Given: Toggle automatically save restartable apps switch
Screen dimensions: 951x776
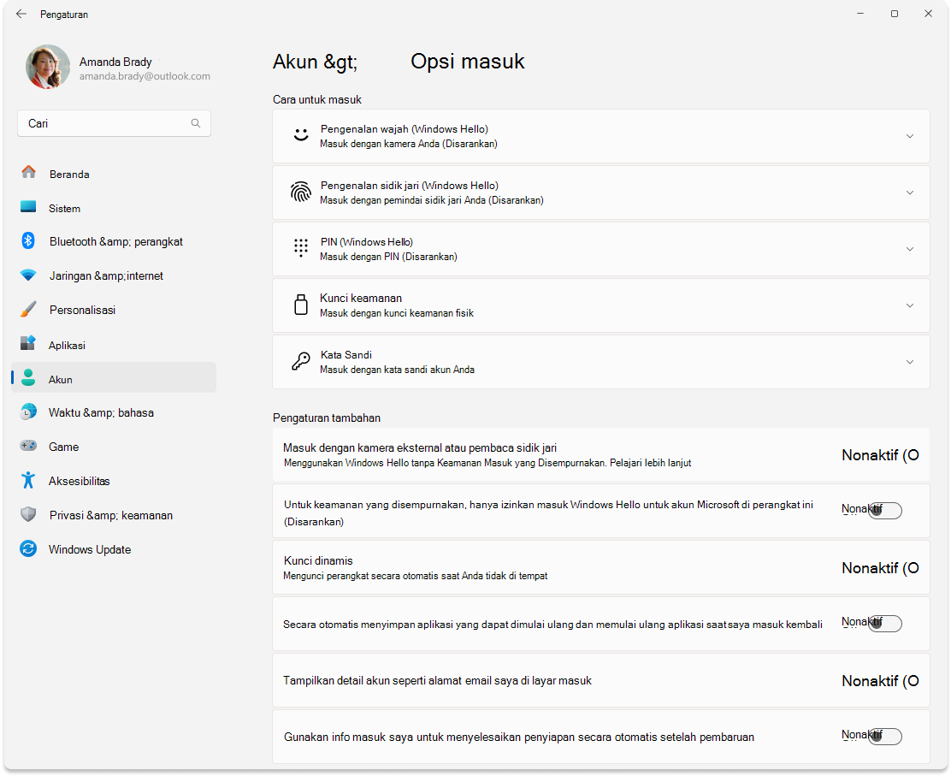Looking at the screenshot, I should pyautogui.click(x=884, y=623).
